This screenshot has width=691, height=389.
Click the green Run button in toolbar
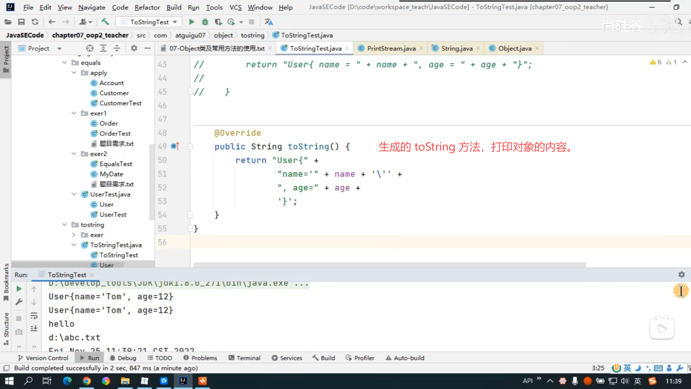191,22
